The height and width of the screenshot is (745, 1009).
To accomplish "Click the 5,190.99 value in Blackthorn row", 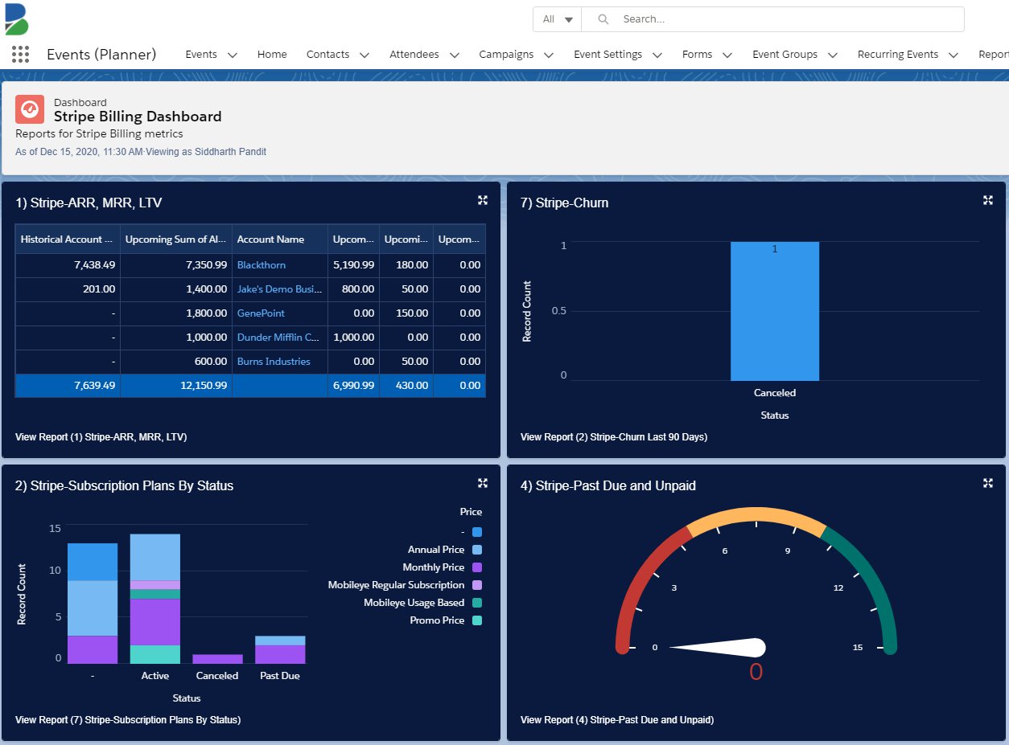I will coord(353,265).
